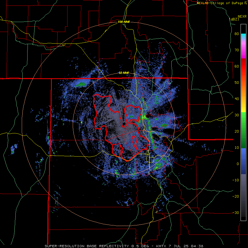Click the [dBZ] units label
This screenshot has height=248, width=248.
coord(234,19)
